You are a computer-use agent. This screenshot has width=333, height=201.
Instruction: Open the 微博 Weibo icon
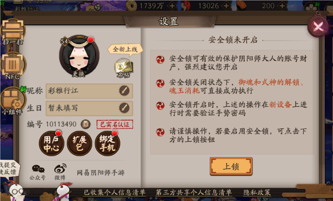coord(60,172)
